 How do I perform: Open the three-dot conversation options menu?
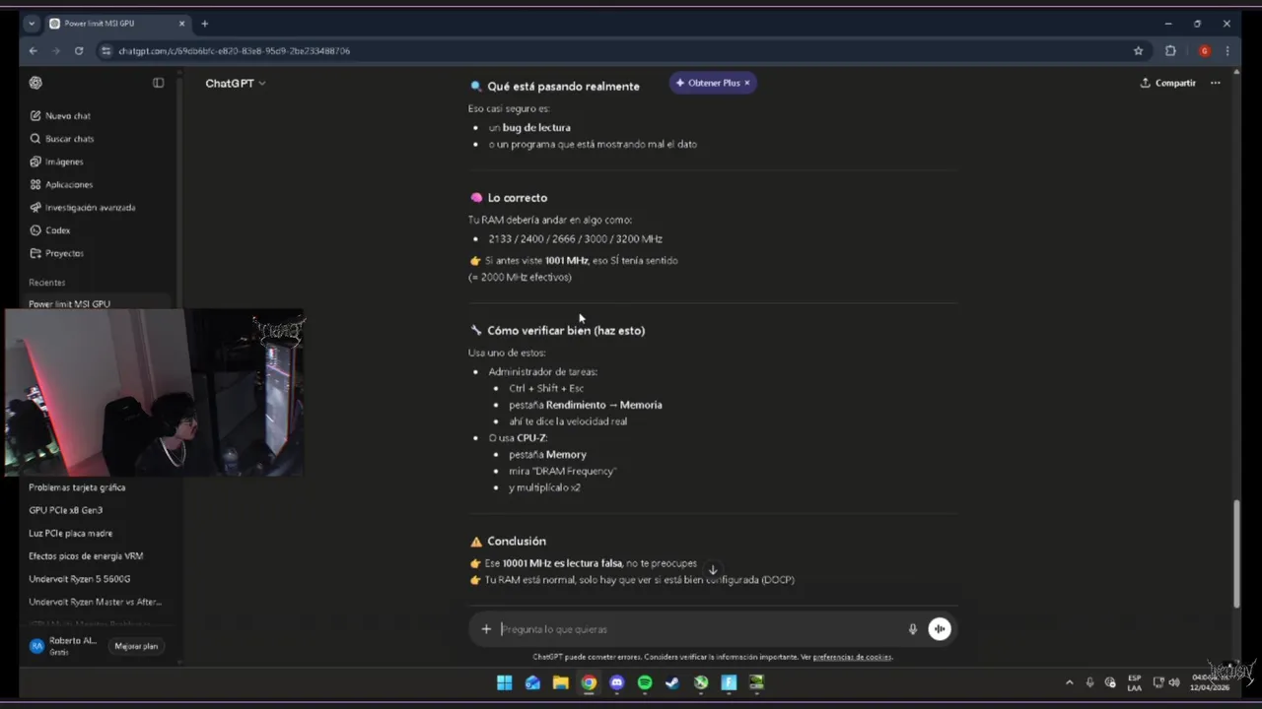pyautogui.click(x=1215, y=83)
